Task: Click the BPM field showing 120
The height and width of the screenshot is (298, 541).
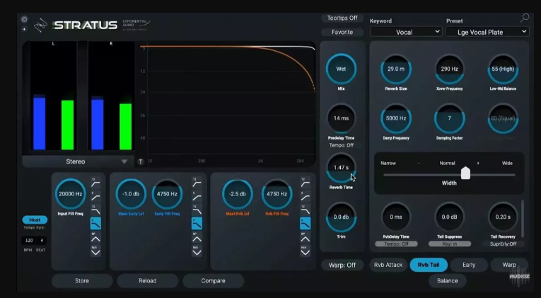Action: (x=29, y=241)
